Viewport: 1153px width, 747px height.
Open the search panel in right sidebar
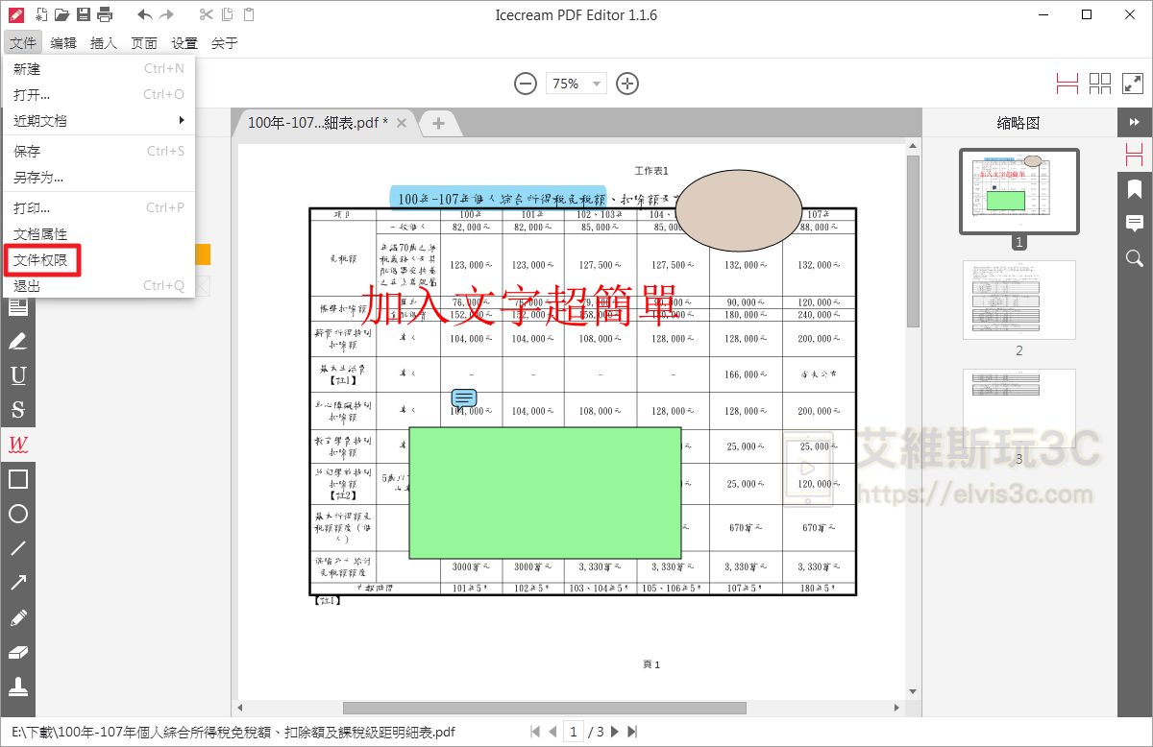[1135, 257]
